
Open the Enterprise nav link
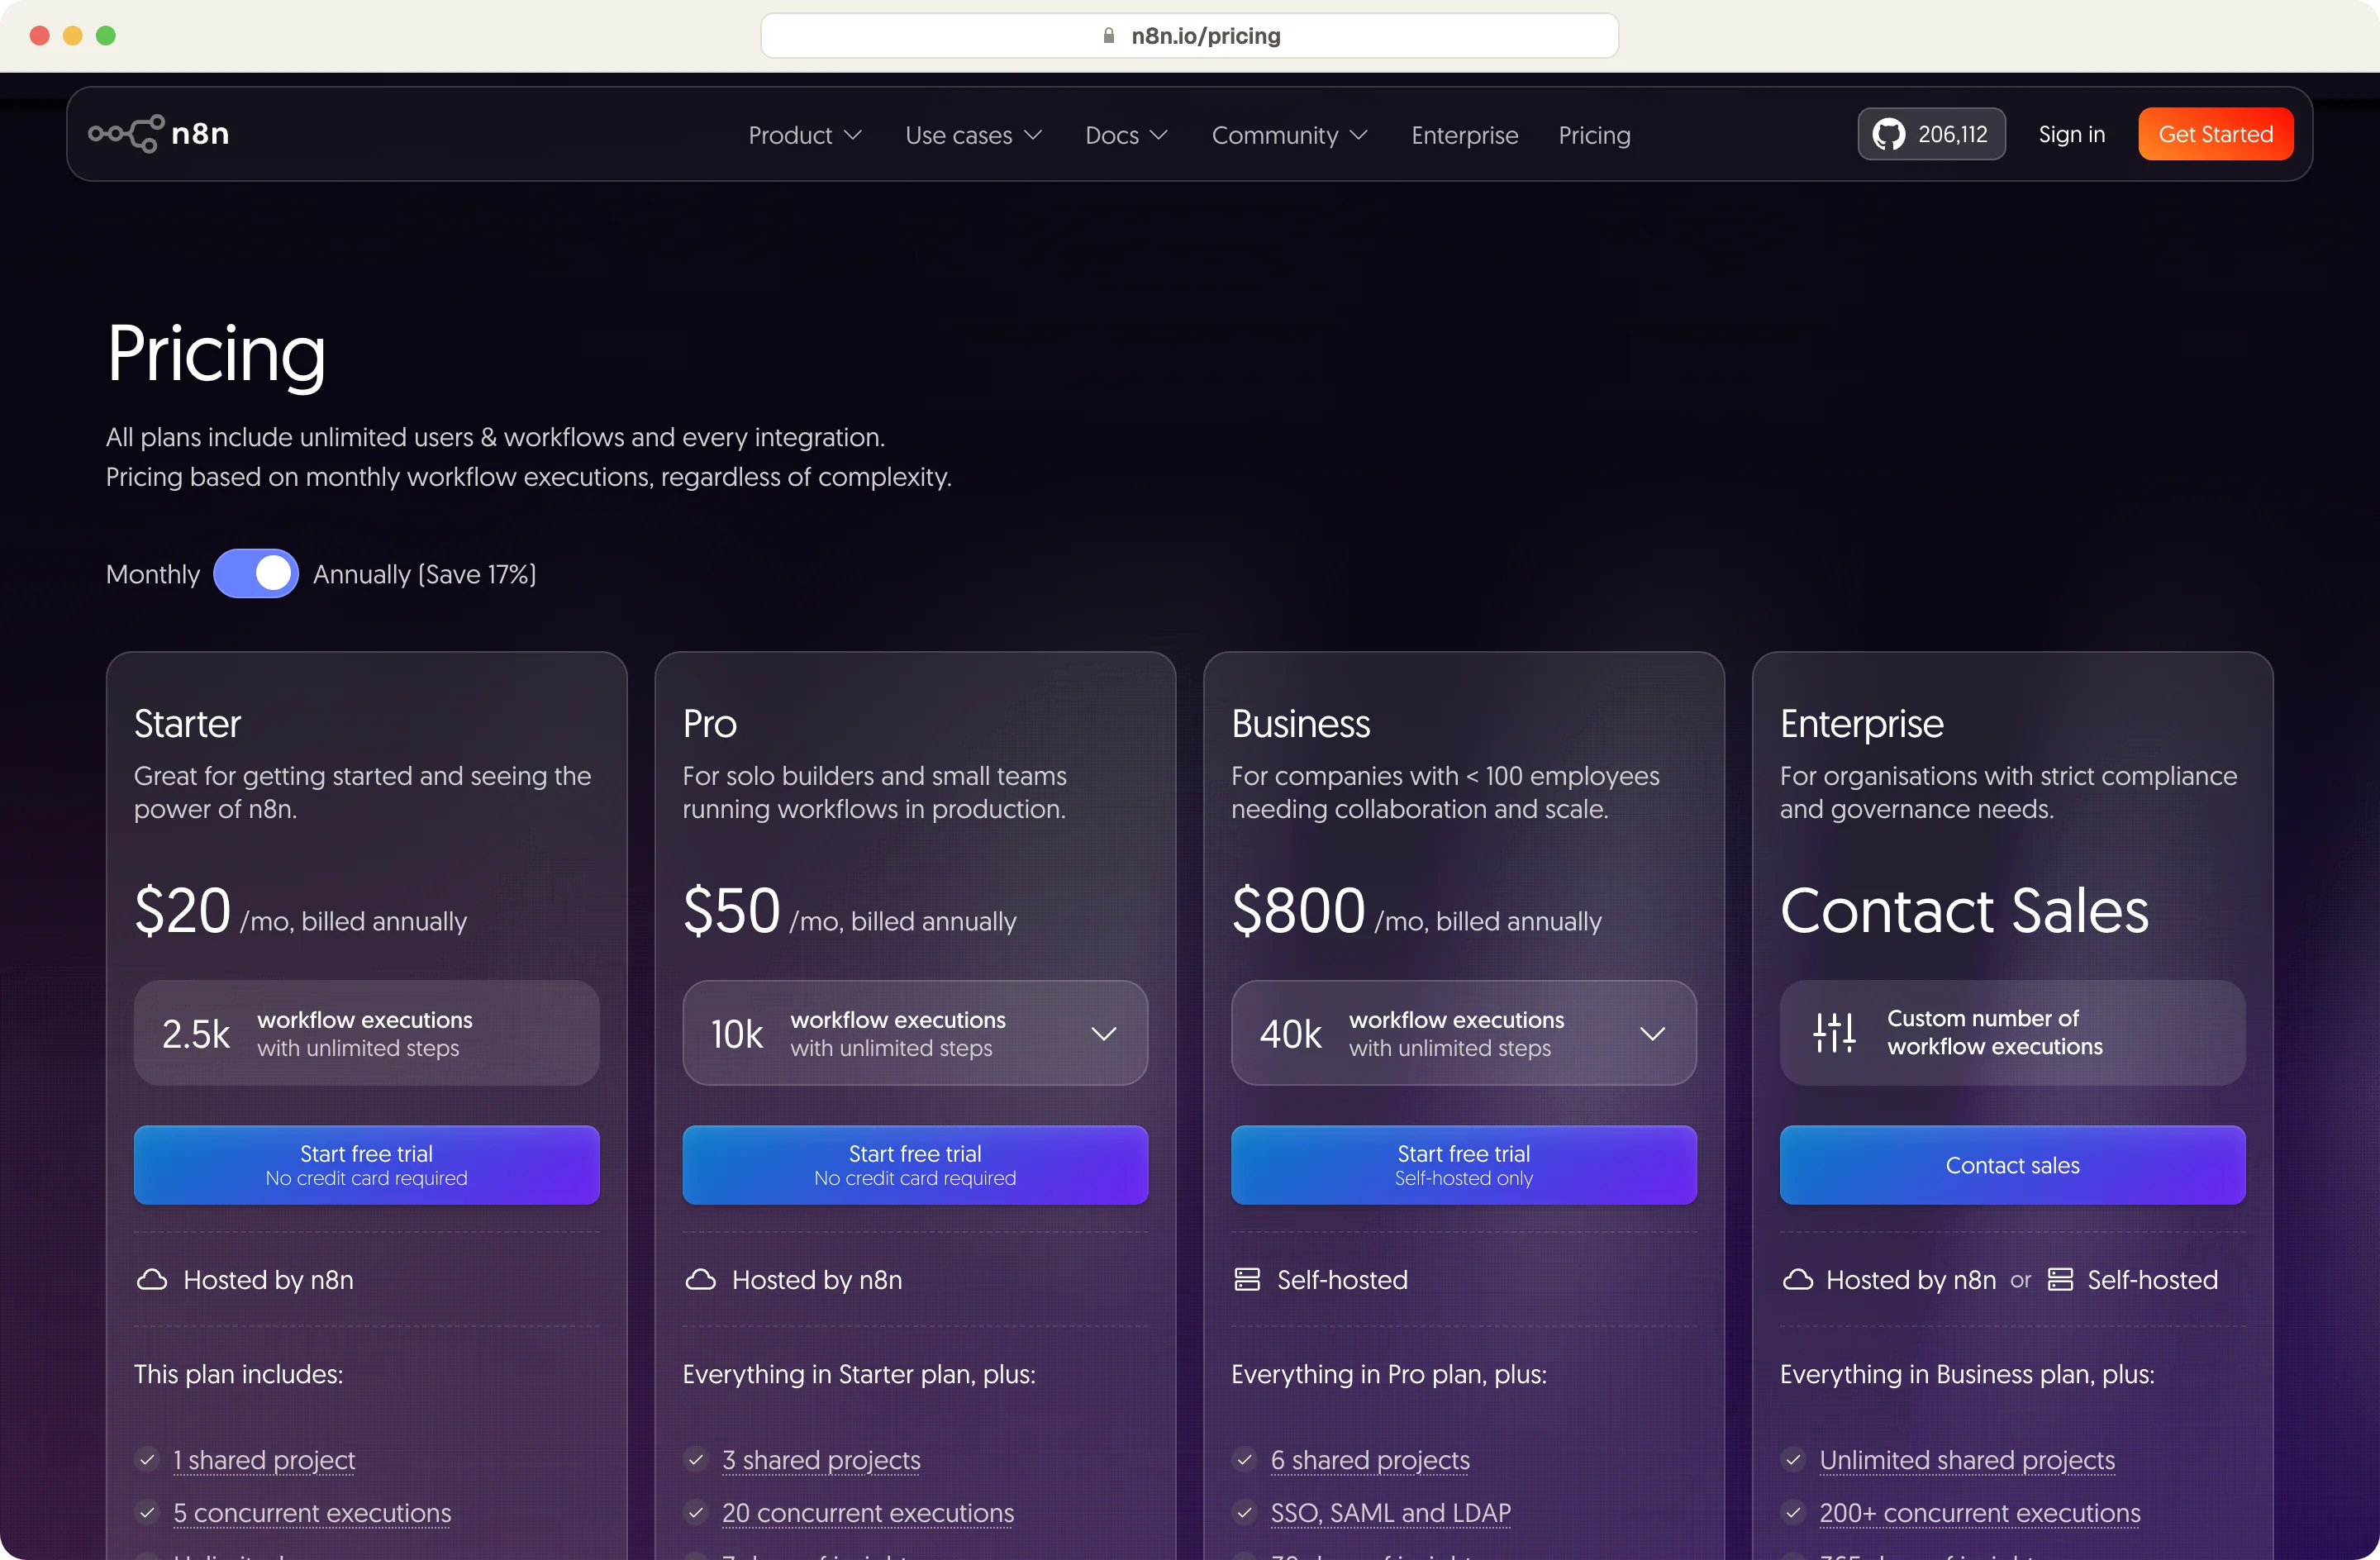[x=1465, y=135]
